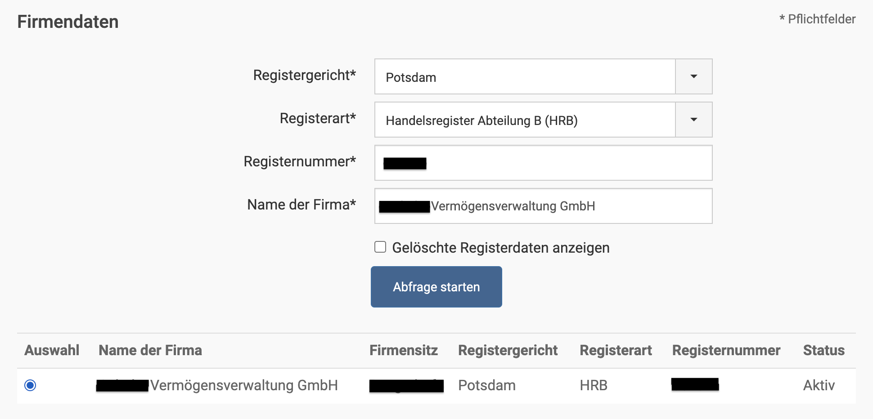Open the Registerart dropdown arrow

tap(693, 120)
